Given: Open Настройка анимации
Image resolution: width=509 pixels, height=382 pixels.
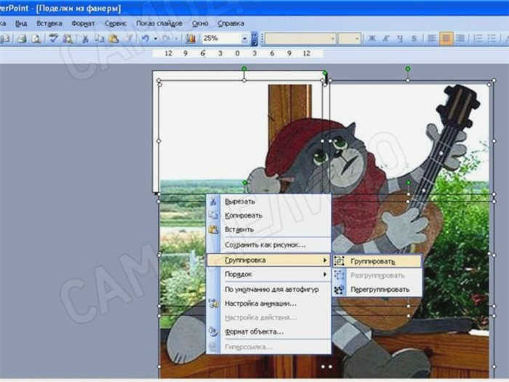Looking at the screenshot, I should click(x=269, y=303).
